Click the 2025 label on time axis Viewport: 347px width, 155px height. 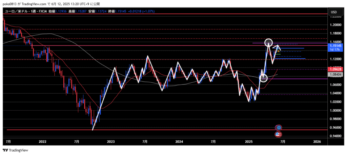coord(249,141)
